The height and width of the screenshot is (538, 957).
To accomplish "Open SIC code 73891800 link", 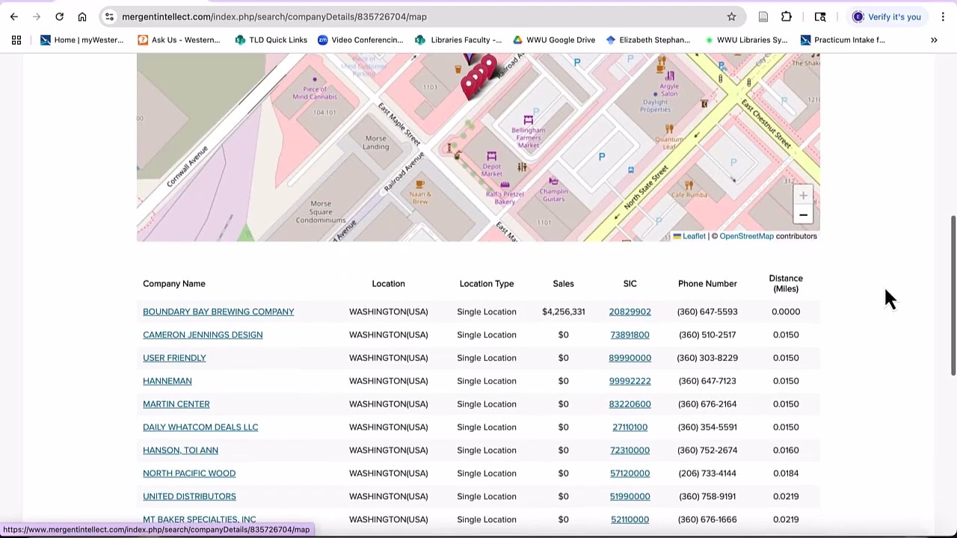I will (x=630, y=335).
